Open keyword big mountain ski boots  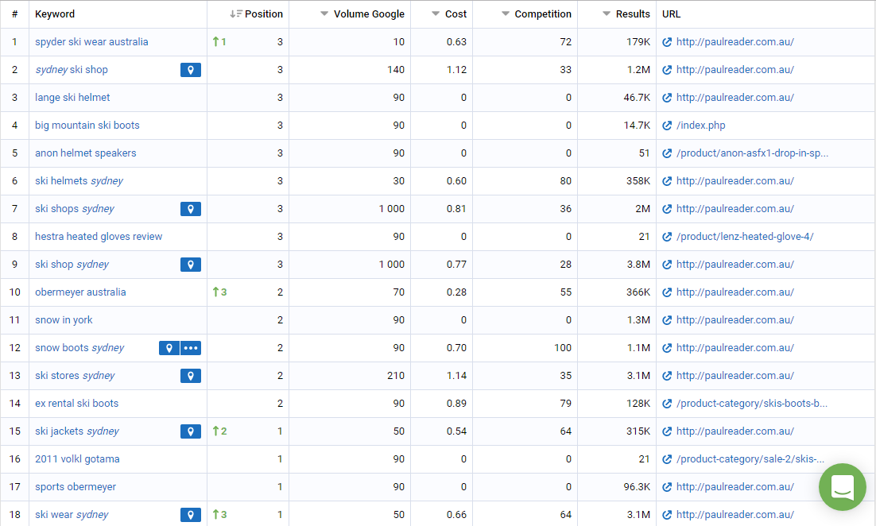(87, 126)
